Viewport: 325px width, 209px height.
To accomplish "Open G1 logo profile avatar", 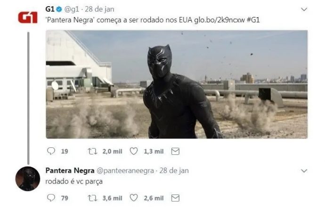I will pyautogui.click(x=28, y=17).
